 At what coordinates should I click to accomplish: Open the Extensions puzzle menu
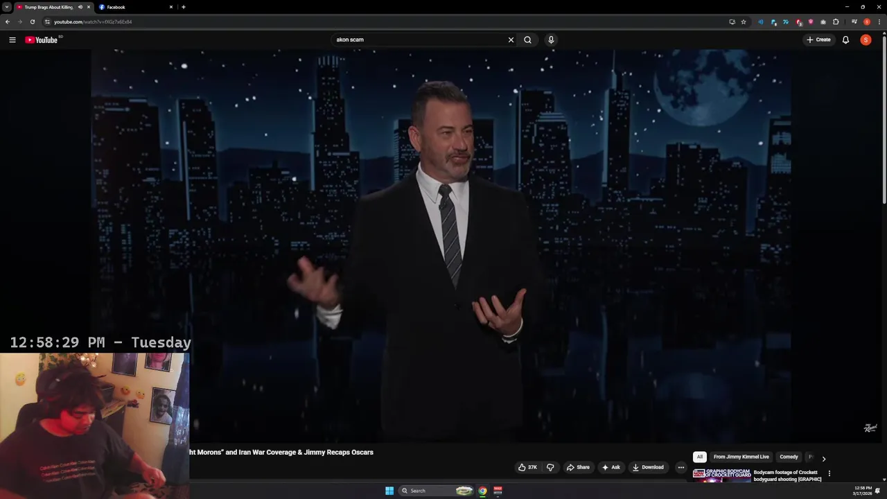[836, 21]
